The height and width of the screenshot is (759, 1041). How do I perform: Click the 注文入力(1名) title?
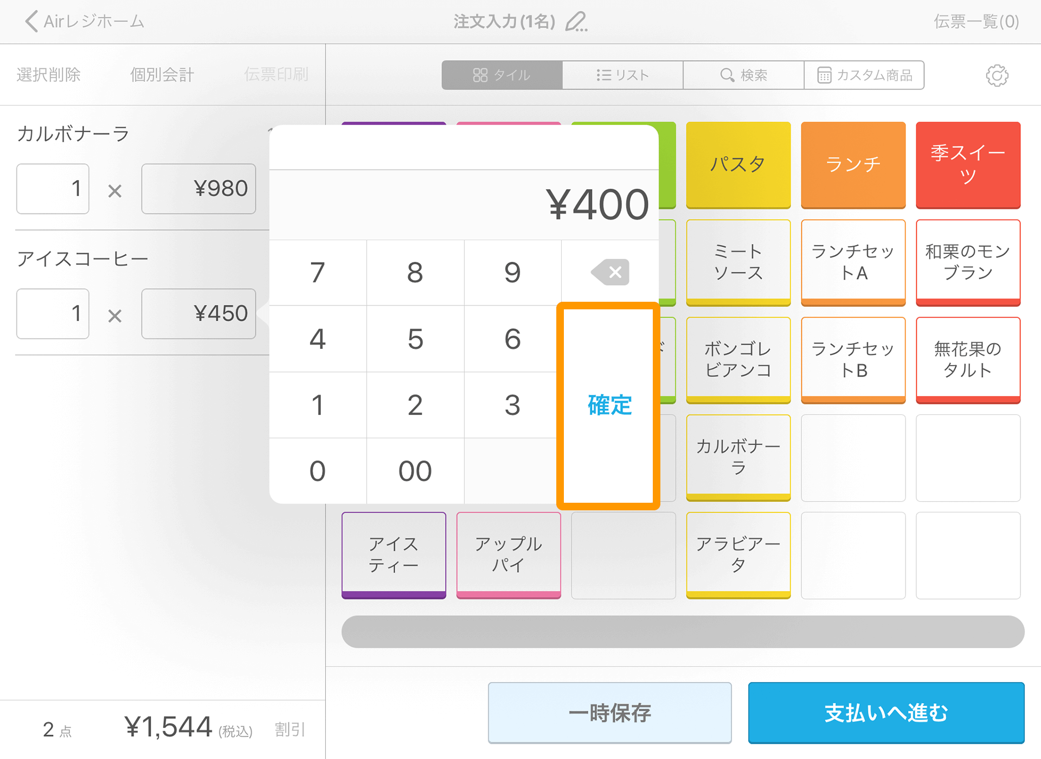pyautogui.click(x=504, y=22)
